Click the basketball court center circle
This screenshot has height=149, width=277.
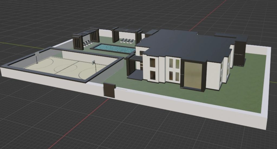[66, 66]
